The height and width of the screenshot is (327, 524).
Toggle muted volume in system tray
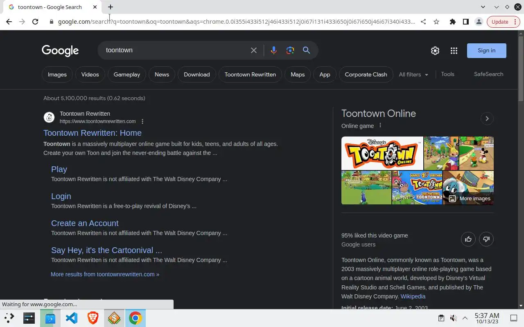point(453,318)
